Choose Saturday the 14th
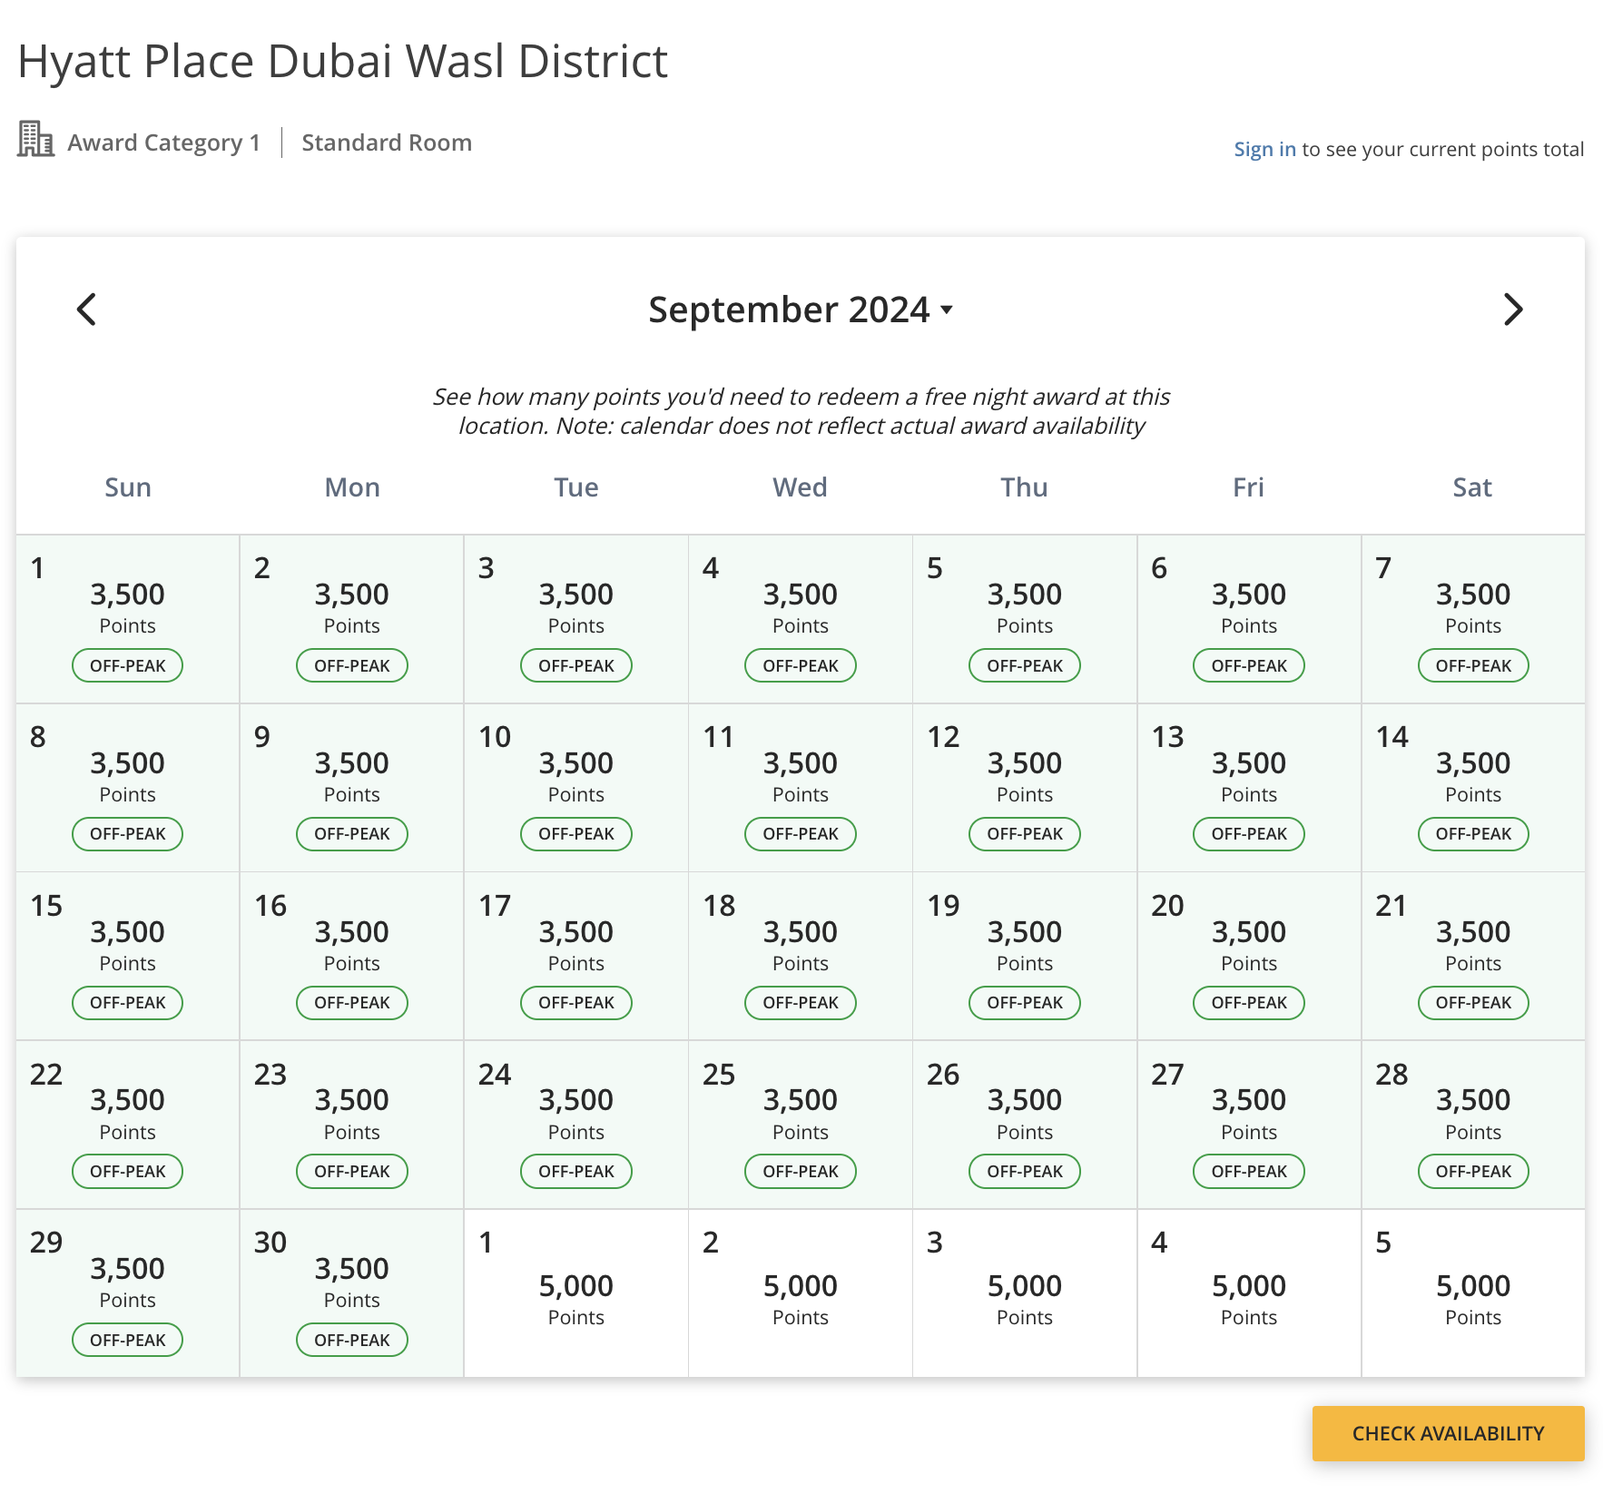Image resolution: width=1603 pixels, height=1494 pixels. click(1473, 788)
